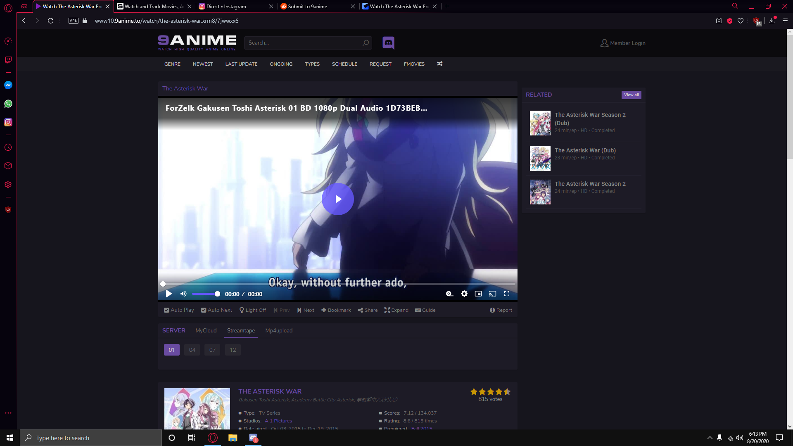This screenshot has width=793, height=446.
Task: Open the GENRE menu
Action: pyautogui.click(x=172, y=64)
